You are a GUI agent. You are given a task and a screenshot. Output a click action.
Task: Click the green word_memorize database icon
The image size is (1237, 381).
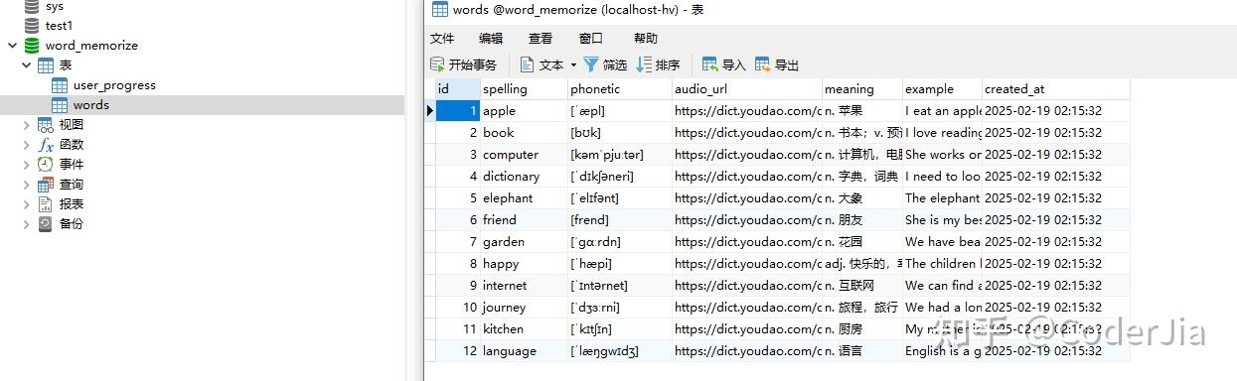31,46
